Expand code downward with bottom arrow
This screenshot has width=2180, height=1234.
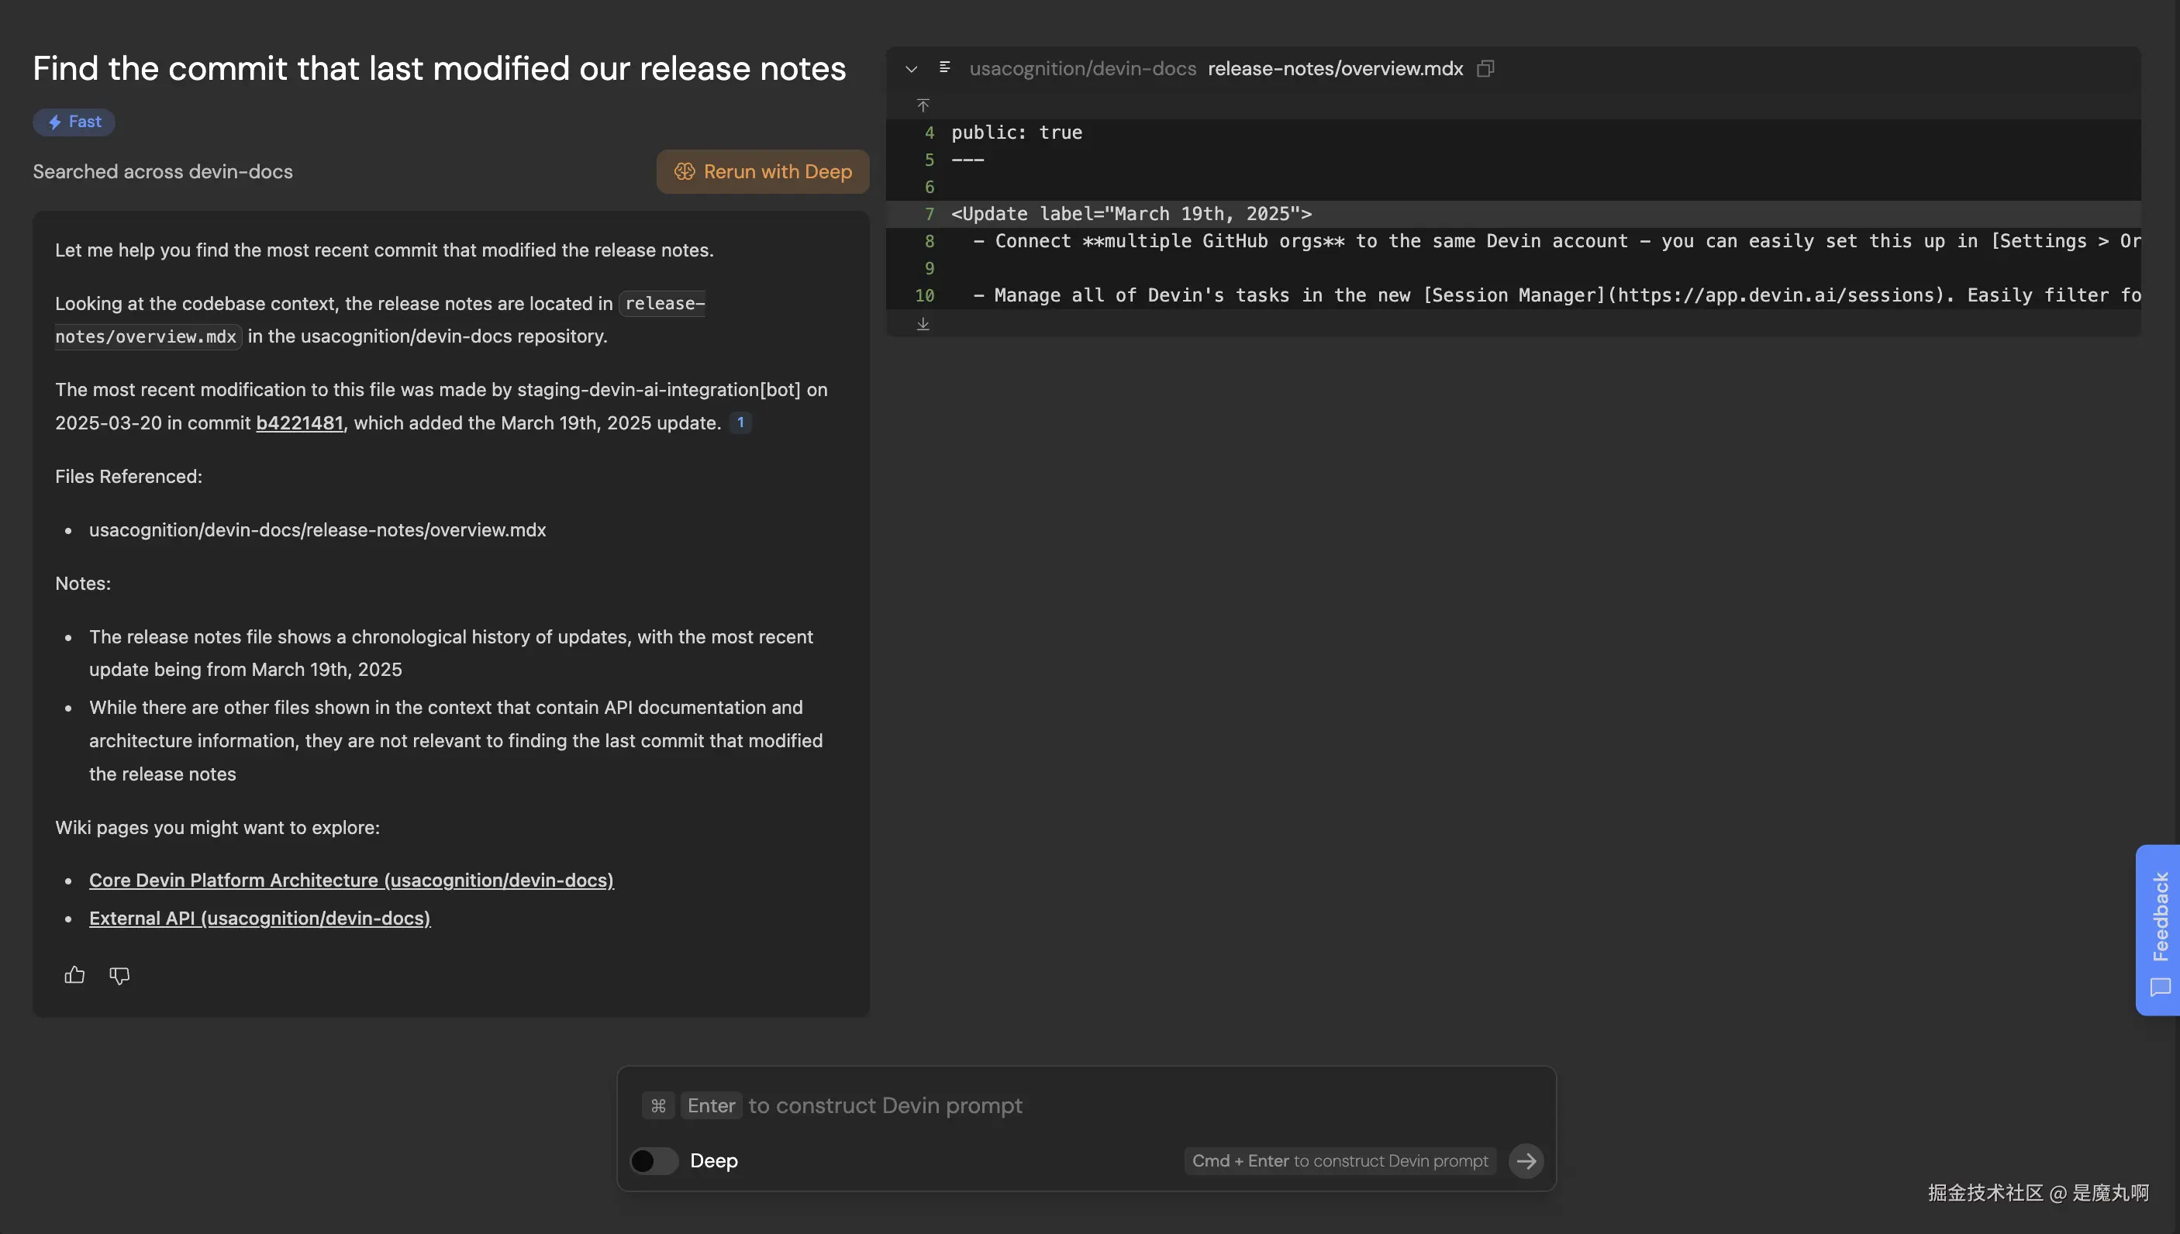pyautogui.click(x=923, y=323)
